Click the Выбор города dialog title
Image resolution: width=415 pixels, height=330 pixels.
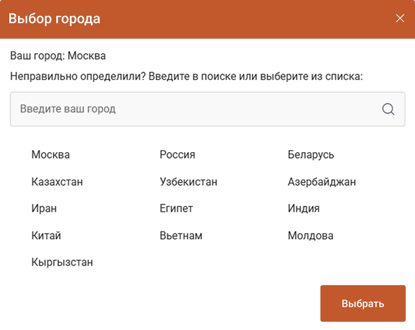54,19
